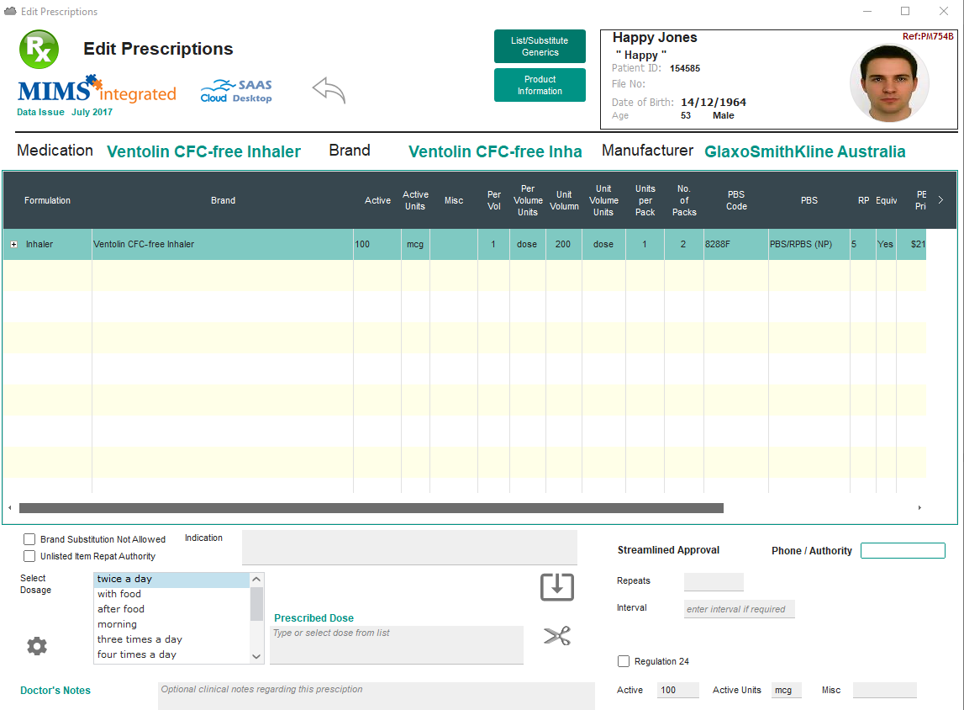
Task: Click the Interval input field
Action: (739, 609)
